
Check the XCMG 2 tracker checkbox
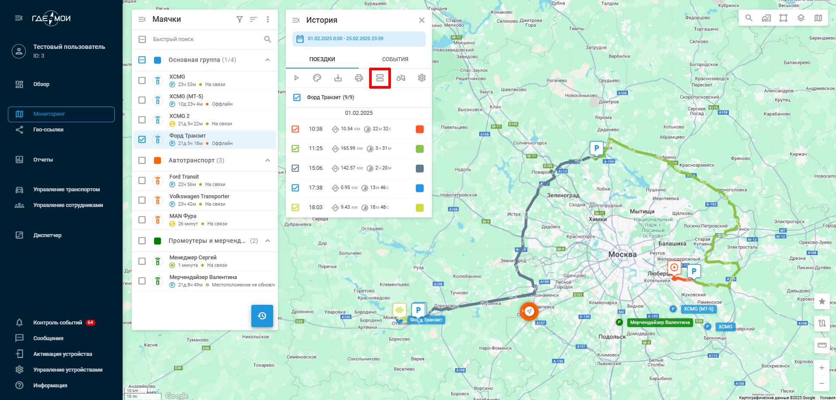point(142,120)
